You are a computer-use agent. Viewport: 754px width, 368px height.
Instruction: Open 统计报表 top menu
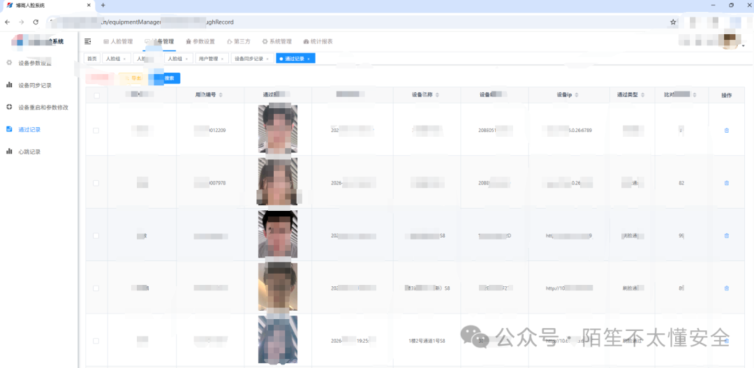click(x=318, y=42)
